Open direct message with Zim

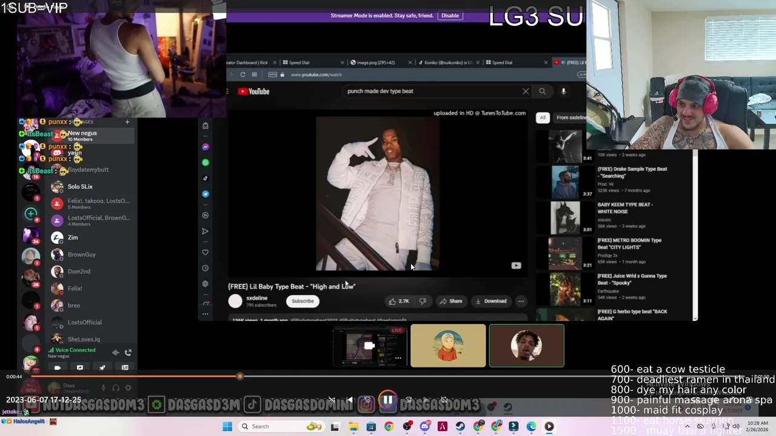pos(91,237)
